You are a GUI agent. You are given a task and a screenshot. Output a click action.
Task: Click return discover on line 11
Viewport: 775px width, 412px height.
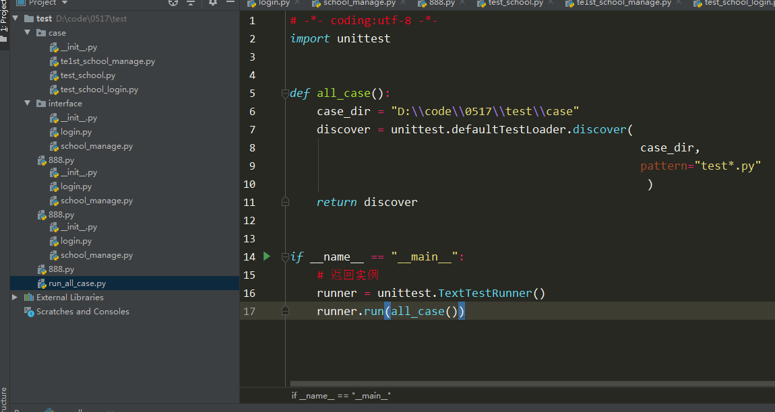[x=367, y=202]
